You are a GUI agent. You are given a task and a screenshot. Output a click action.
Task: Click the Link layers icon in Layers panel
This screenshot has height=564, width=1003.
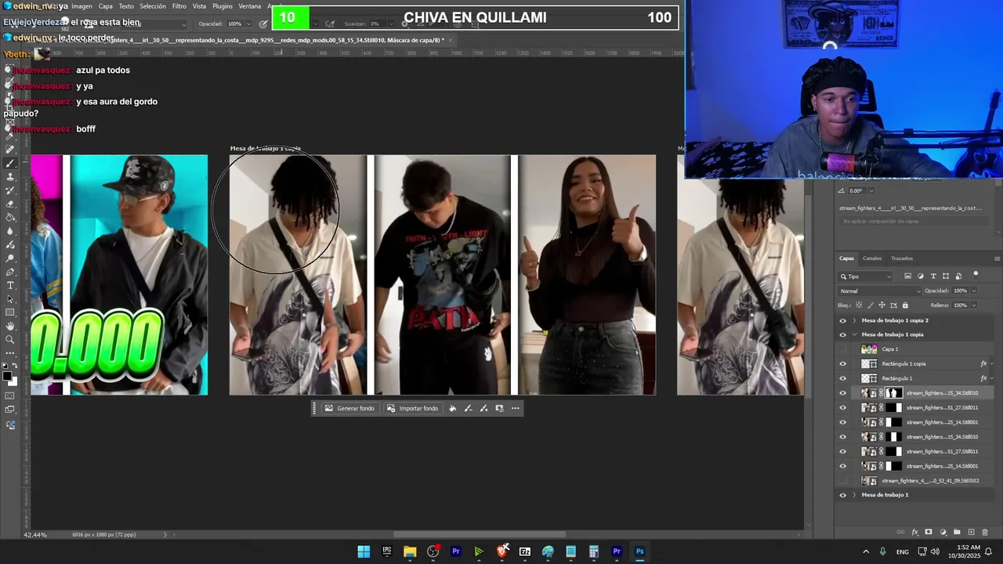tap(900, 532)
